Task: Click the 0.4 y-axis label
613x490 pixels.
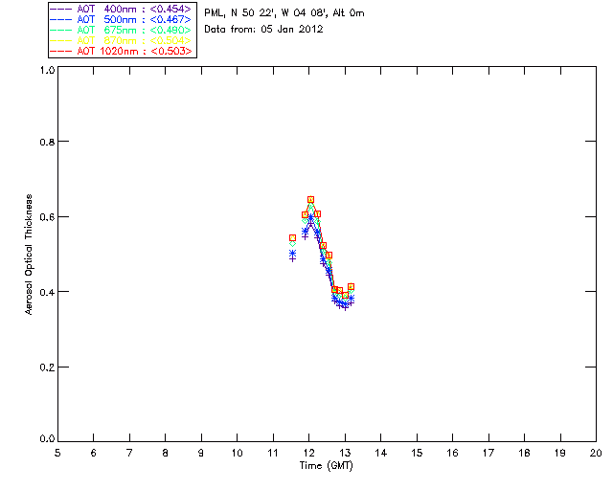Action: point(47,292)
